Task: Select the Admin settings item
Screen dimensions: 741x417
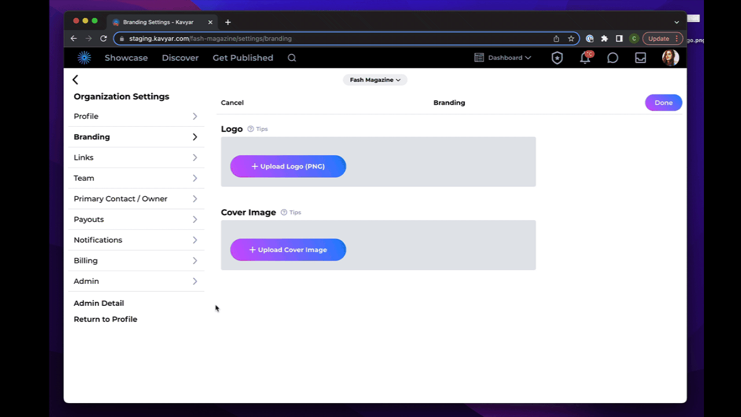Action: pos(136,281)
